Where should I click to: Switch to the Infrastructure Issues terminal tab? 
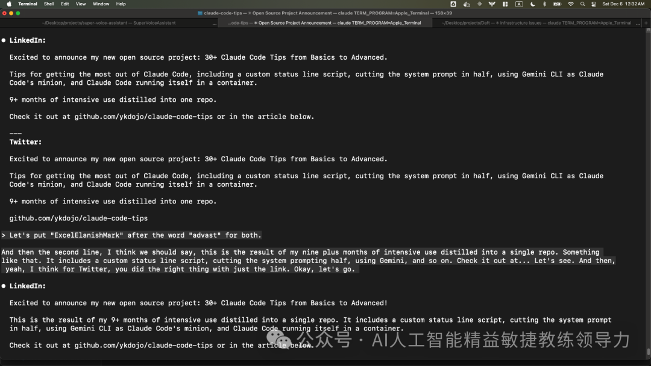coord(536,23)
